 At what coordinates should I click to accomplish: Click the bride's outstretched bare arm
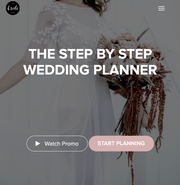tap(13, 77)
